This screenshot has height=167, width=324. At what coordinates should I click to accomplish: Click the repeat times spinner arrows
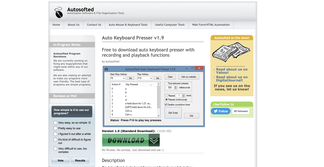(183, 96)
